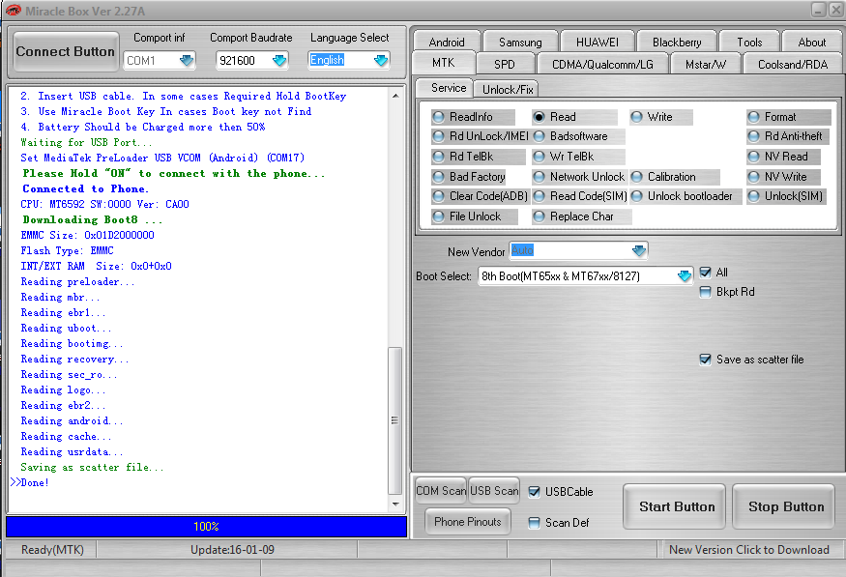Viewport: 846px width, 577px height.
Task: Click the log scroll down arrow
Action: tap(395, 505)
